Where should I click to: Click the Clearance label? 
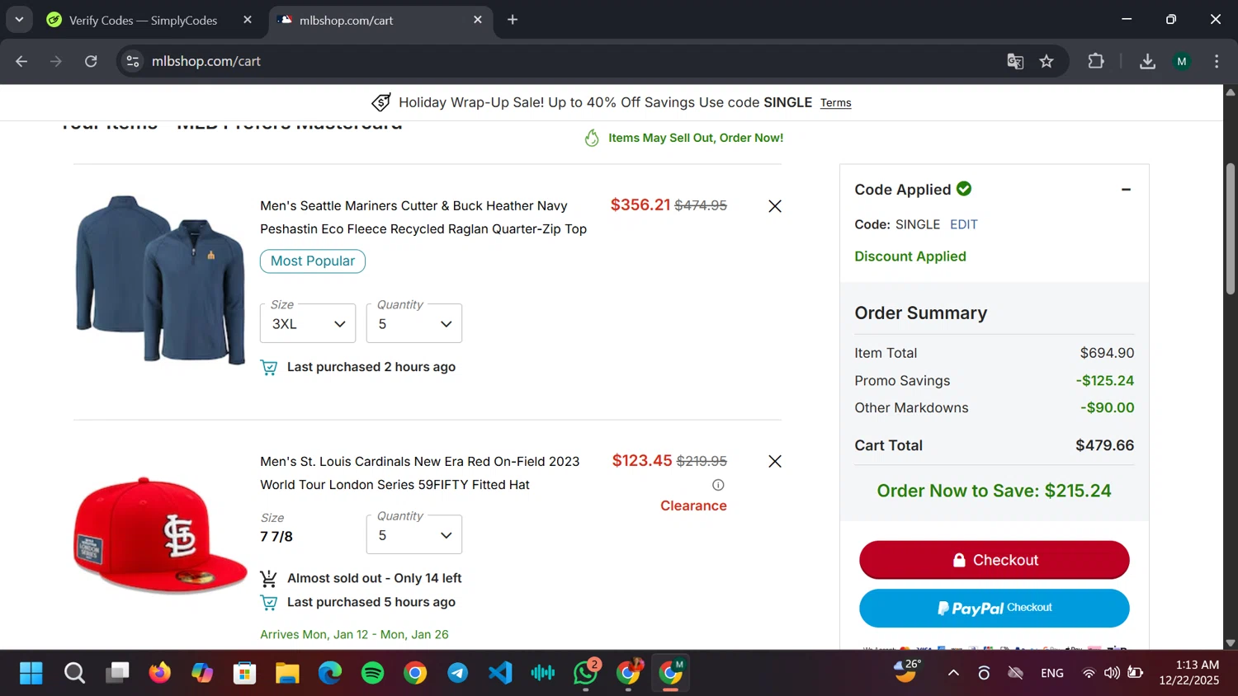693,506
